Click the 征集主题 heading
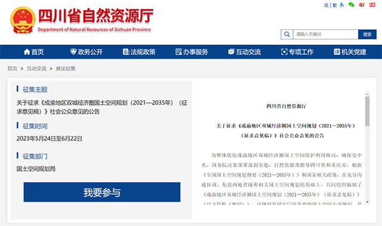Viewport: 382px width, 226px height. 35,89
